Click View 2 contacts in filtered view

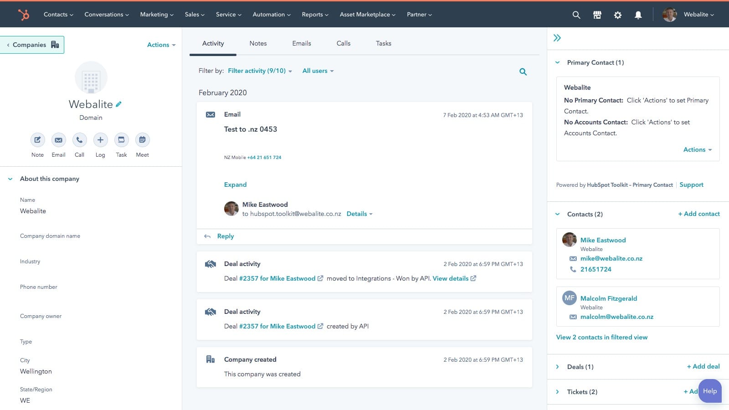[x=601, y=337]
